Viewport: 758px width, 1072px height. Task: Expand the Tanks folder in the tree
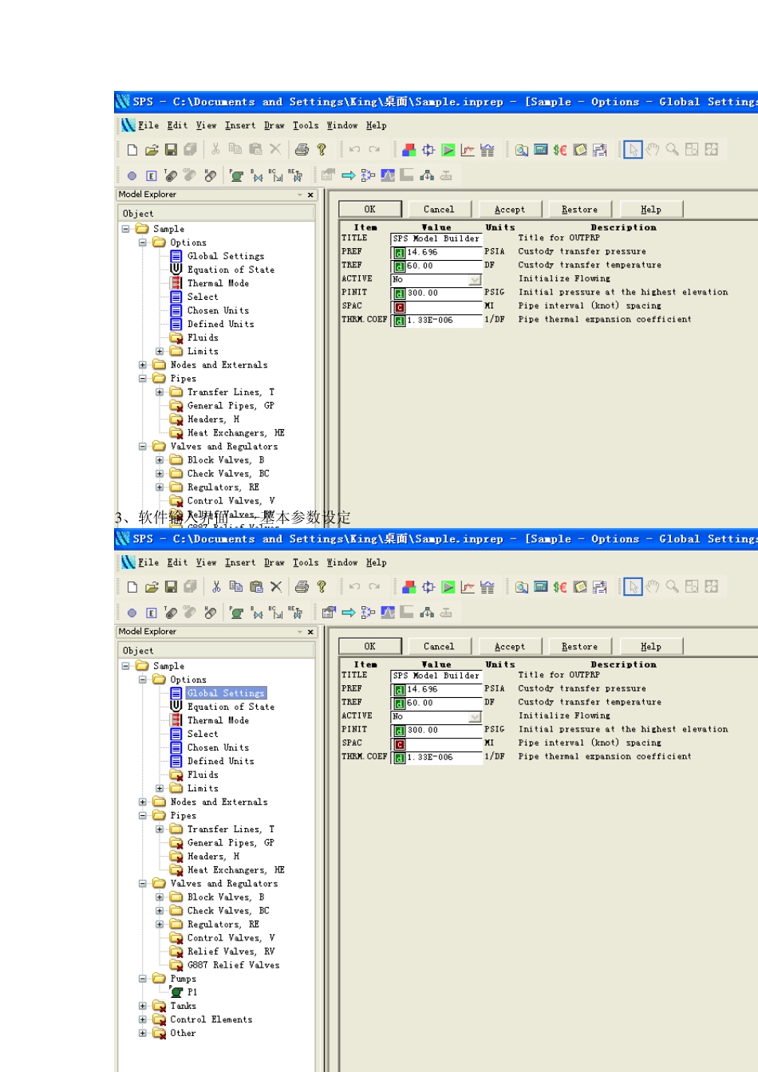coord(143,1006)
